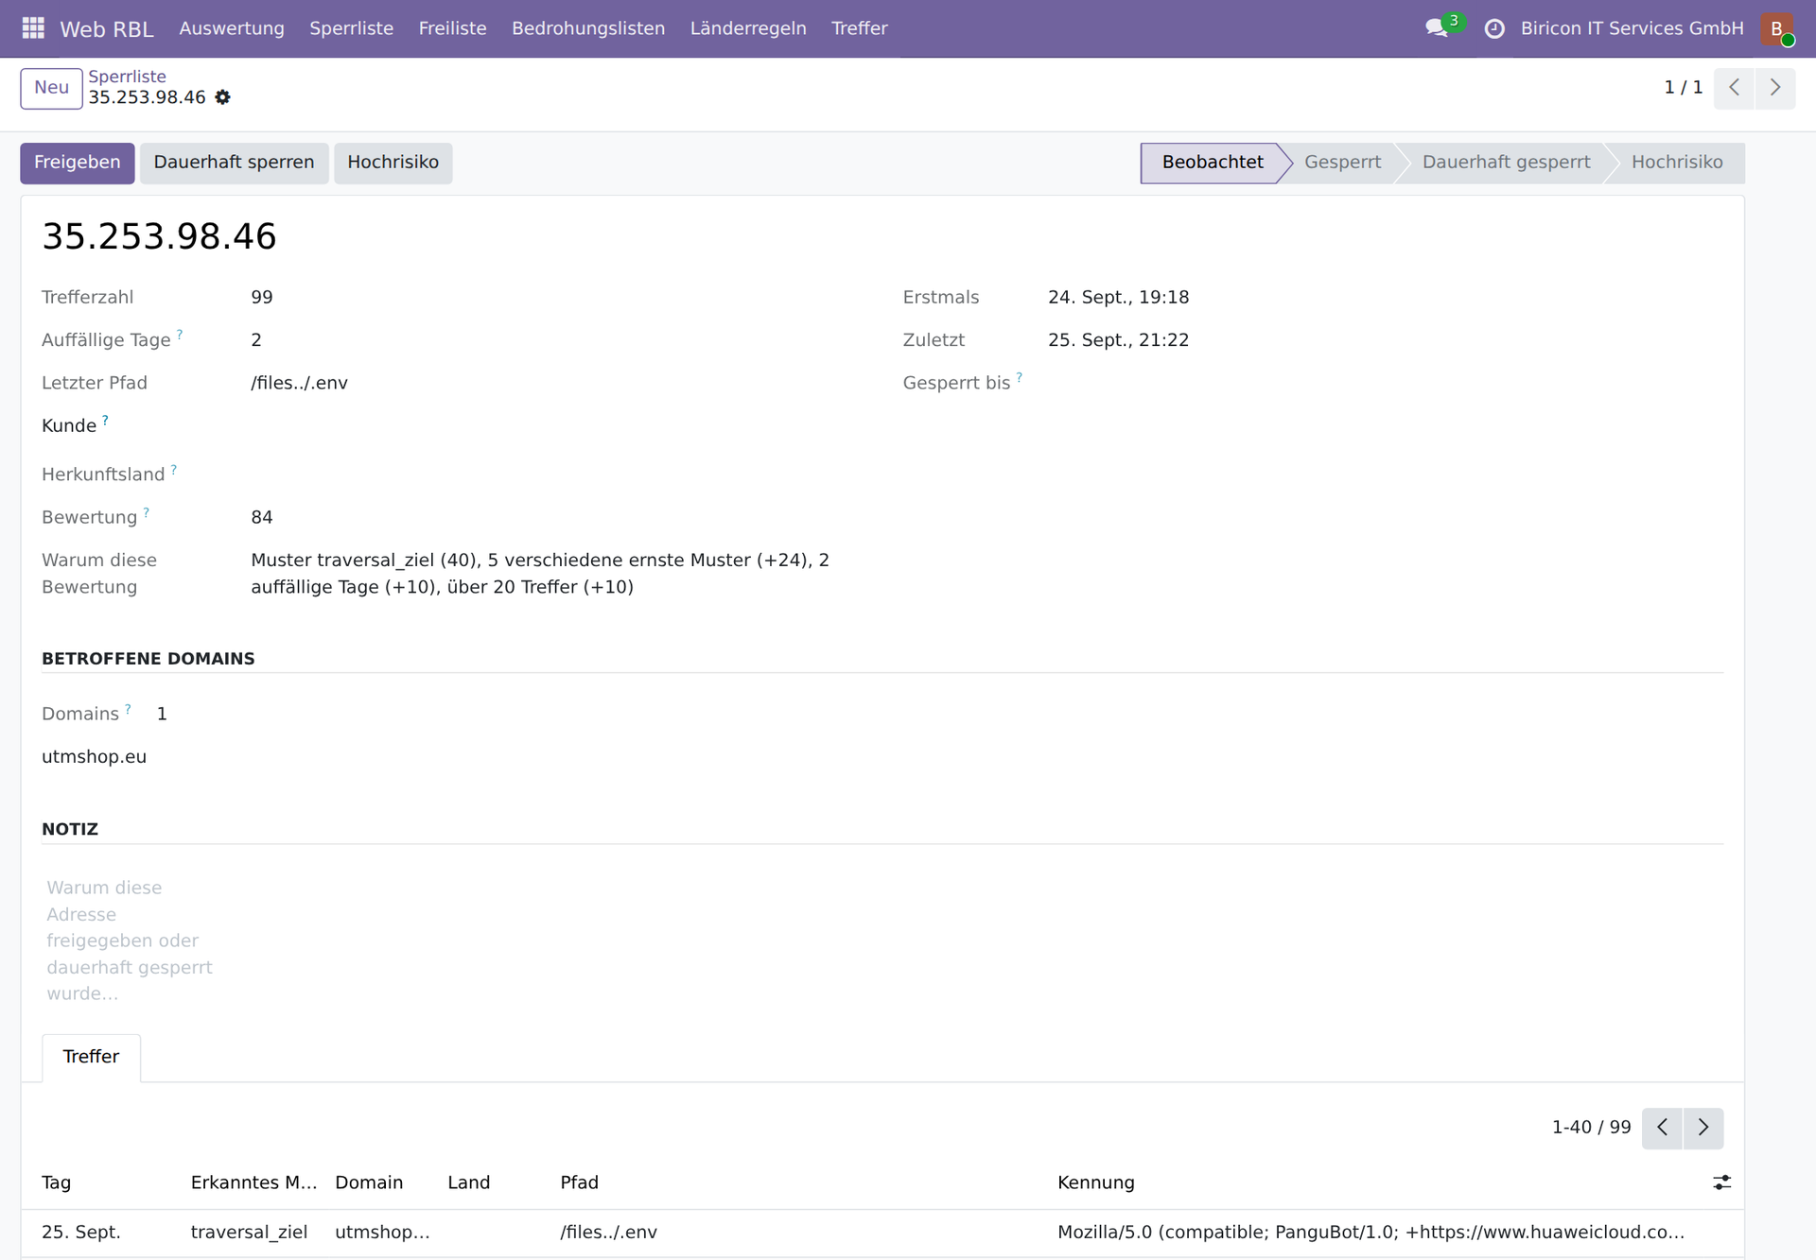Viewport: 1816px width, 1260px height.
Task: Open the Sperrliste menu
Action: pyautogui.click(x=351, y=28)
